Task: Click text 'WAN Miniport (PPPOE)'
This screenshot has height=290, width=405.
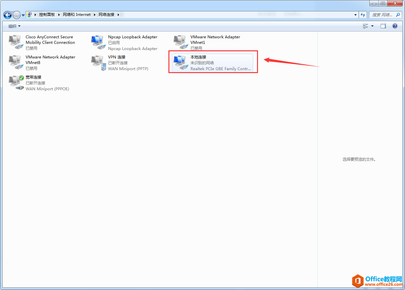Action: (x=47, y=89)
